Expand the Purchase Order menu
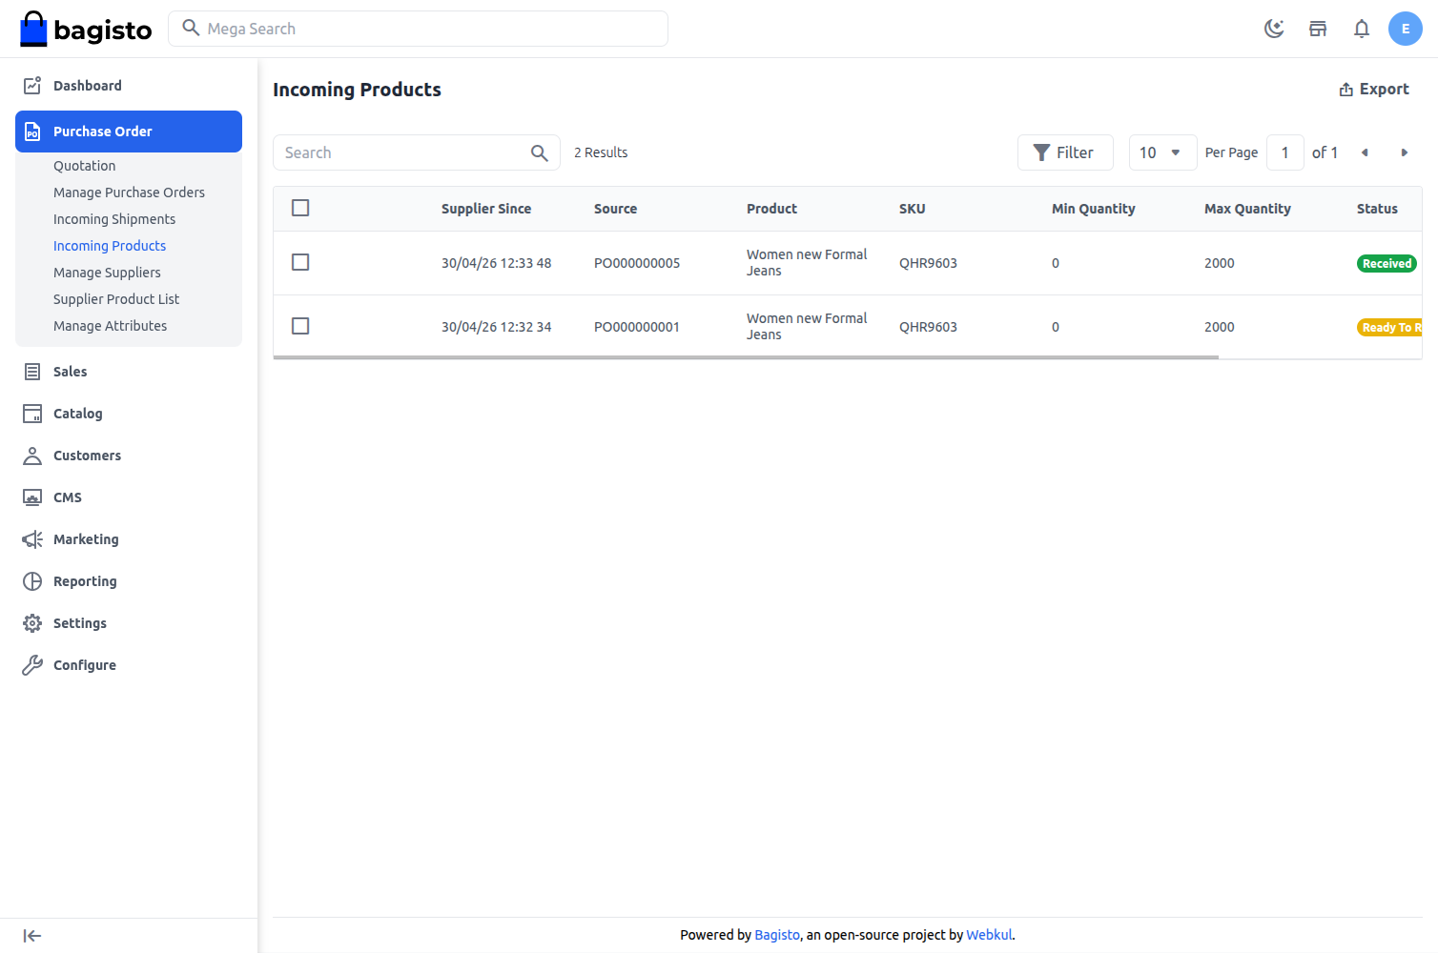Viewport: 1438px width, 953px height. (102, 132)
